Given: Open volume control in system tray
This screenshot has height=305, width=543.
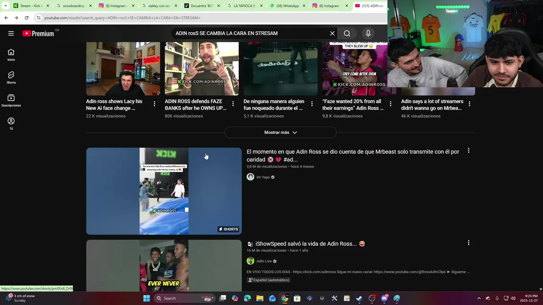Looking at the screenshot, I should [513, 298].
